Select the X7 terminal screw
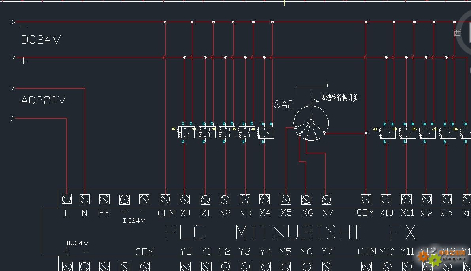Viewport: 471px width, 271px height. tap(326, 199)
